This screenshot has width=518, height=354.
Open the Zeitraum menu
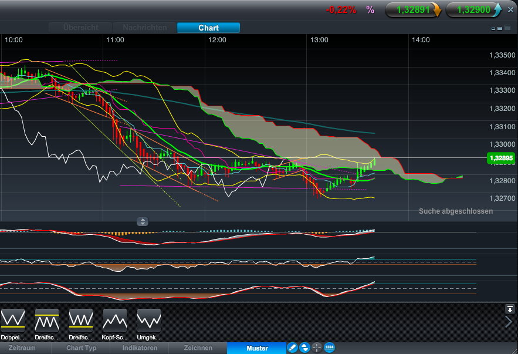pyautogui.click(x=22, y=348)
